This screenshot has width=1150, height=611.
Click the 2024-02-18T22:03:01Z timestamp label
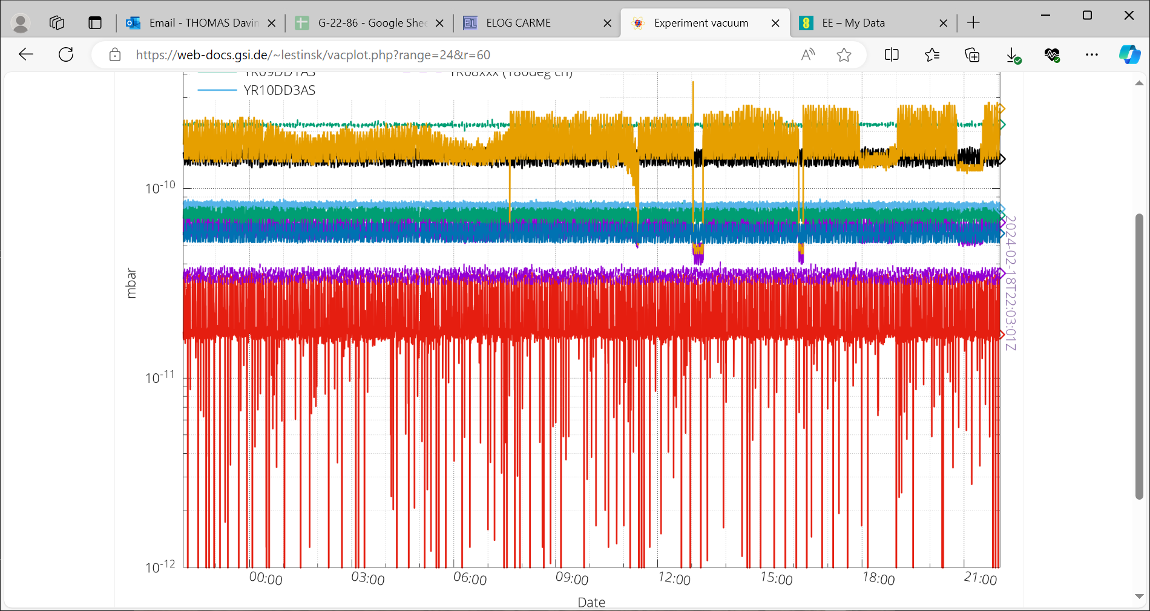(1011, 283)
